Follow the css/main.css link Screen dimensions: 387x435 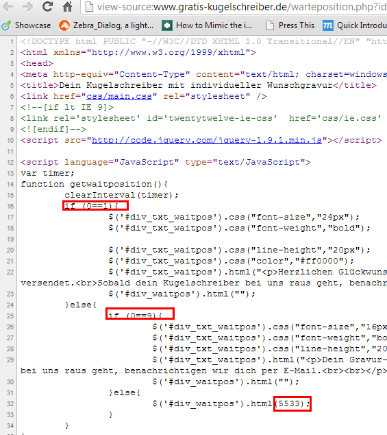coord(119,96)
